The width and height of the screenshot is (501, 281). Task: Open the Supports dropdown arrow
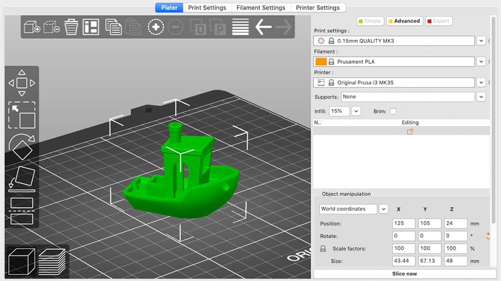click(481, 97)
